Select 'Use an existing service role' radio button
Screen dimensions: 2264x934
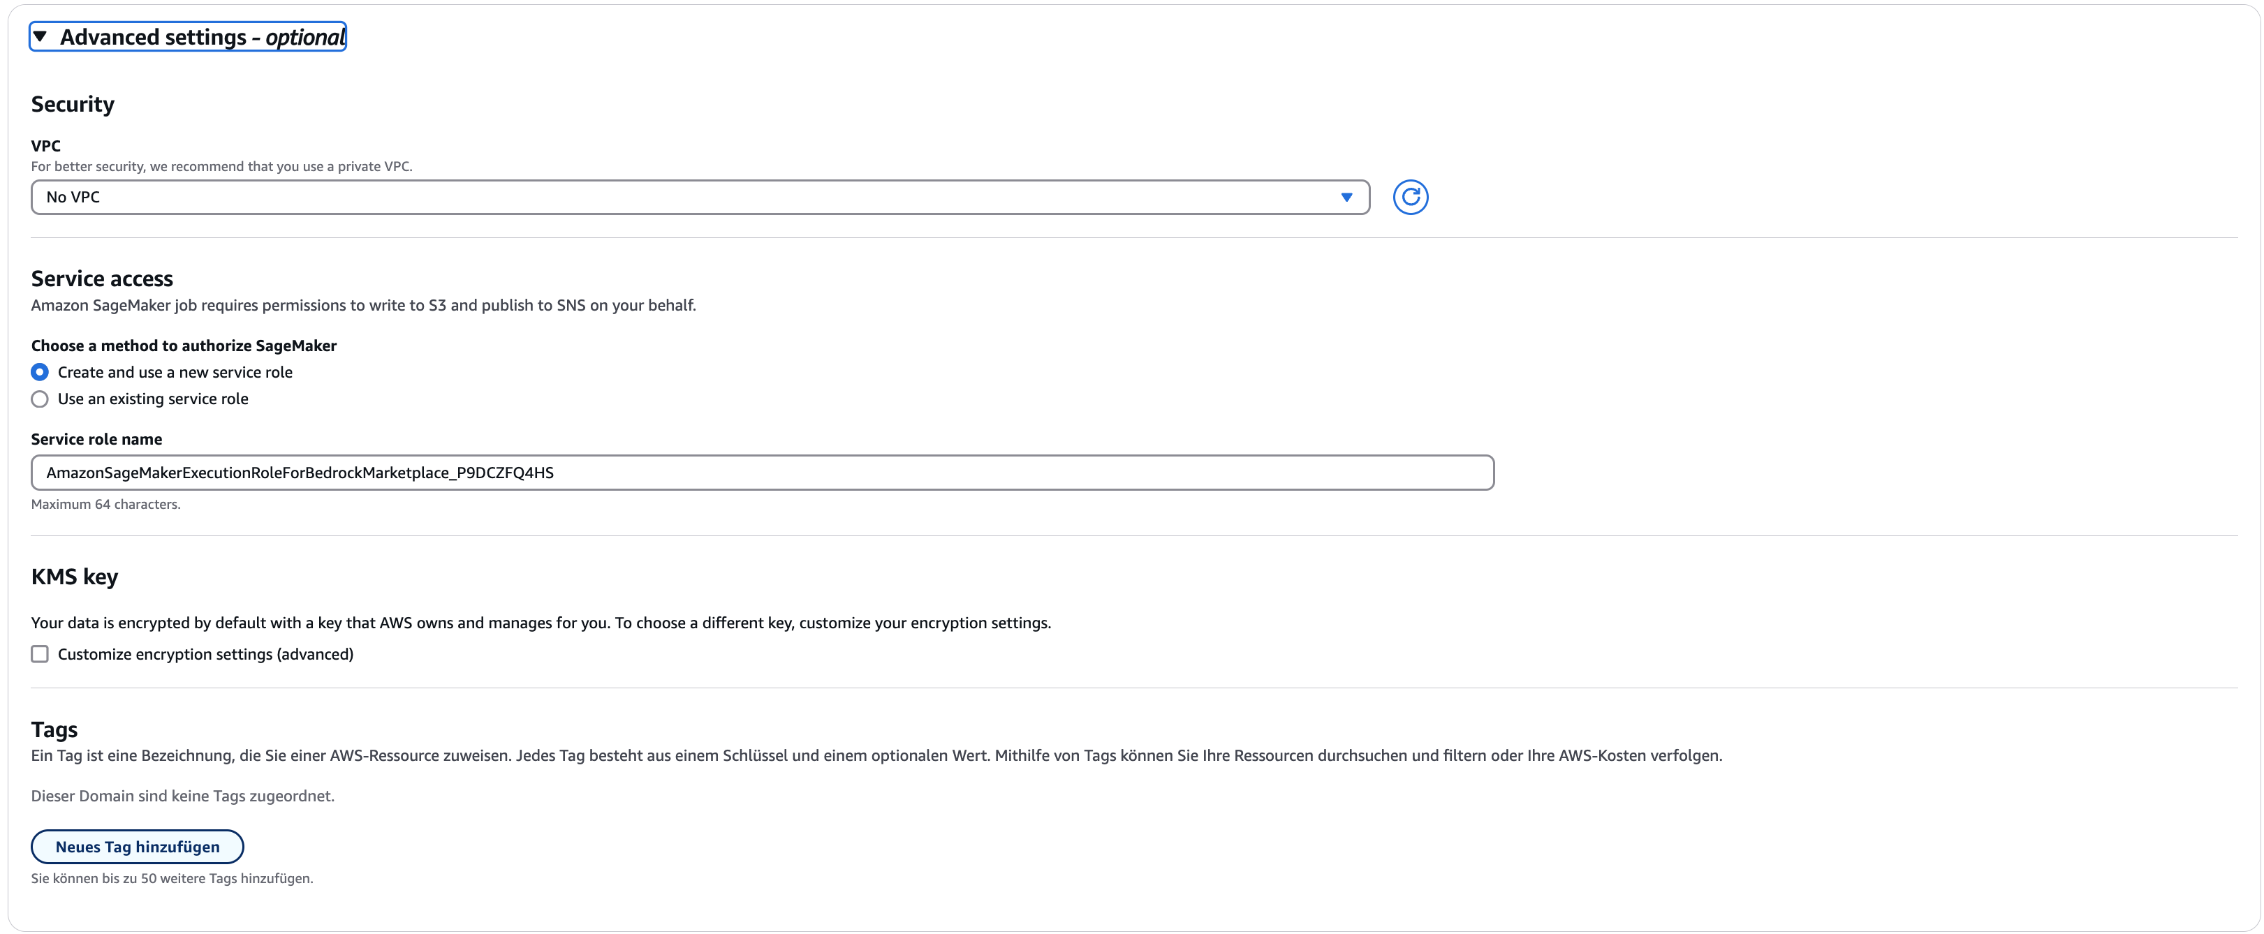pos(40,399)
